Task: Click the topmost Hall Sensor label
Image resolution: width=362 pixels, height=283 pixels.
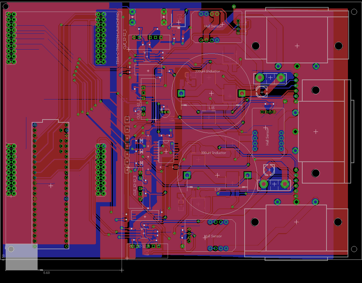Action: pyautogui.click(x=213, y=26)
